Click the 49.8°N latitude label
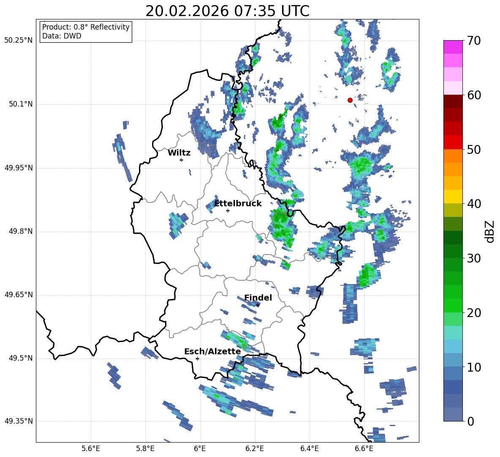This screenshot has height=457, width=500. [x=21, y=231]
